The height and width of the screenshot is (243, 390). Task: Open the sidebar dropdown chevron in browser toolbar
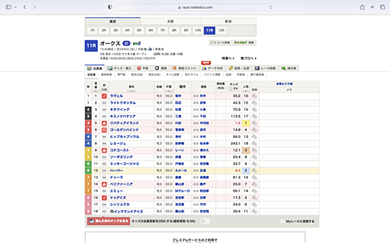coord(16,7)
